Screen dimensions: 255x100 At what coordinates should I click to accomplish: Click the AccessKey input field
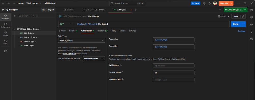pyautogui.click(x=173, y=40)
